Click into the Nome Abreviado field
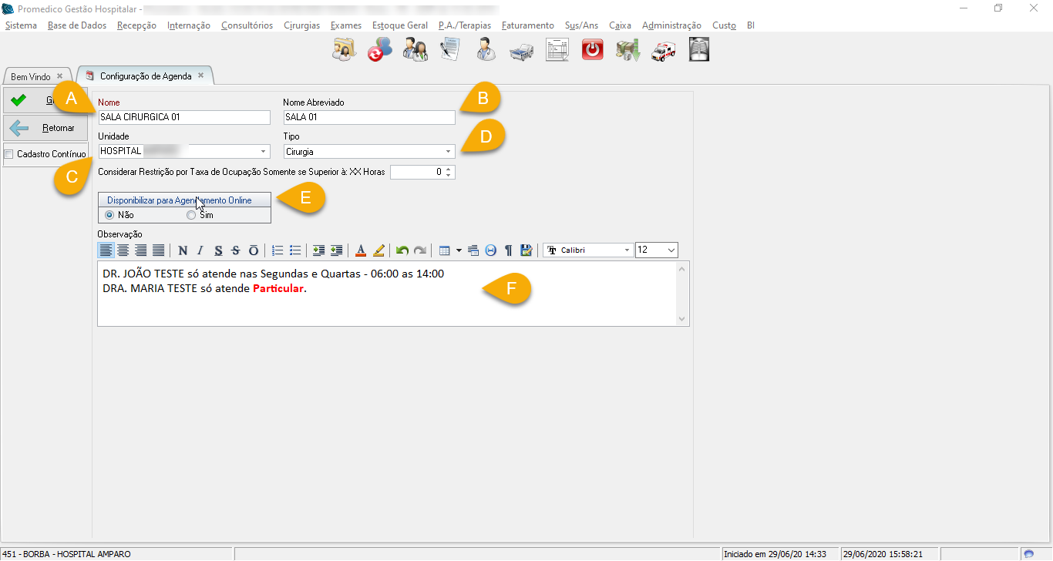 pyautogui.click(x=369, y=118)
